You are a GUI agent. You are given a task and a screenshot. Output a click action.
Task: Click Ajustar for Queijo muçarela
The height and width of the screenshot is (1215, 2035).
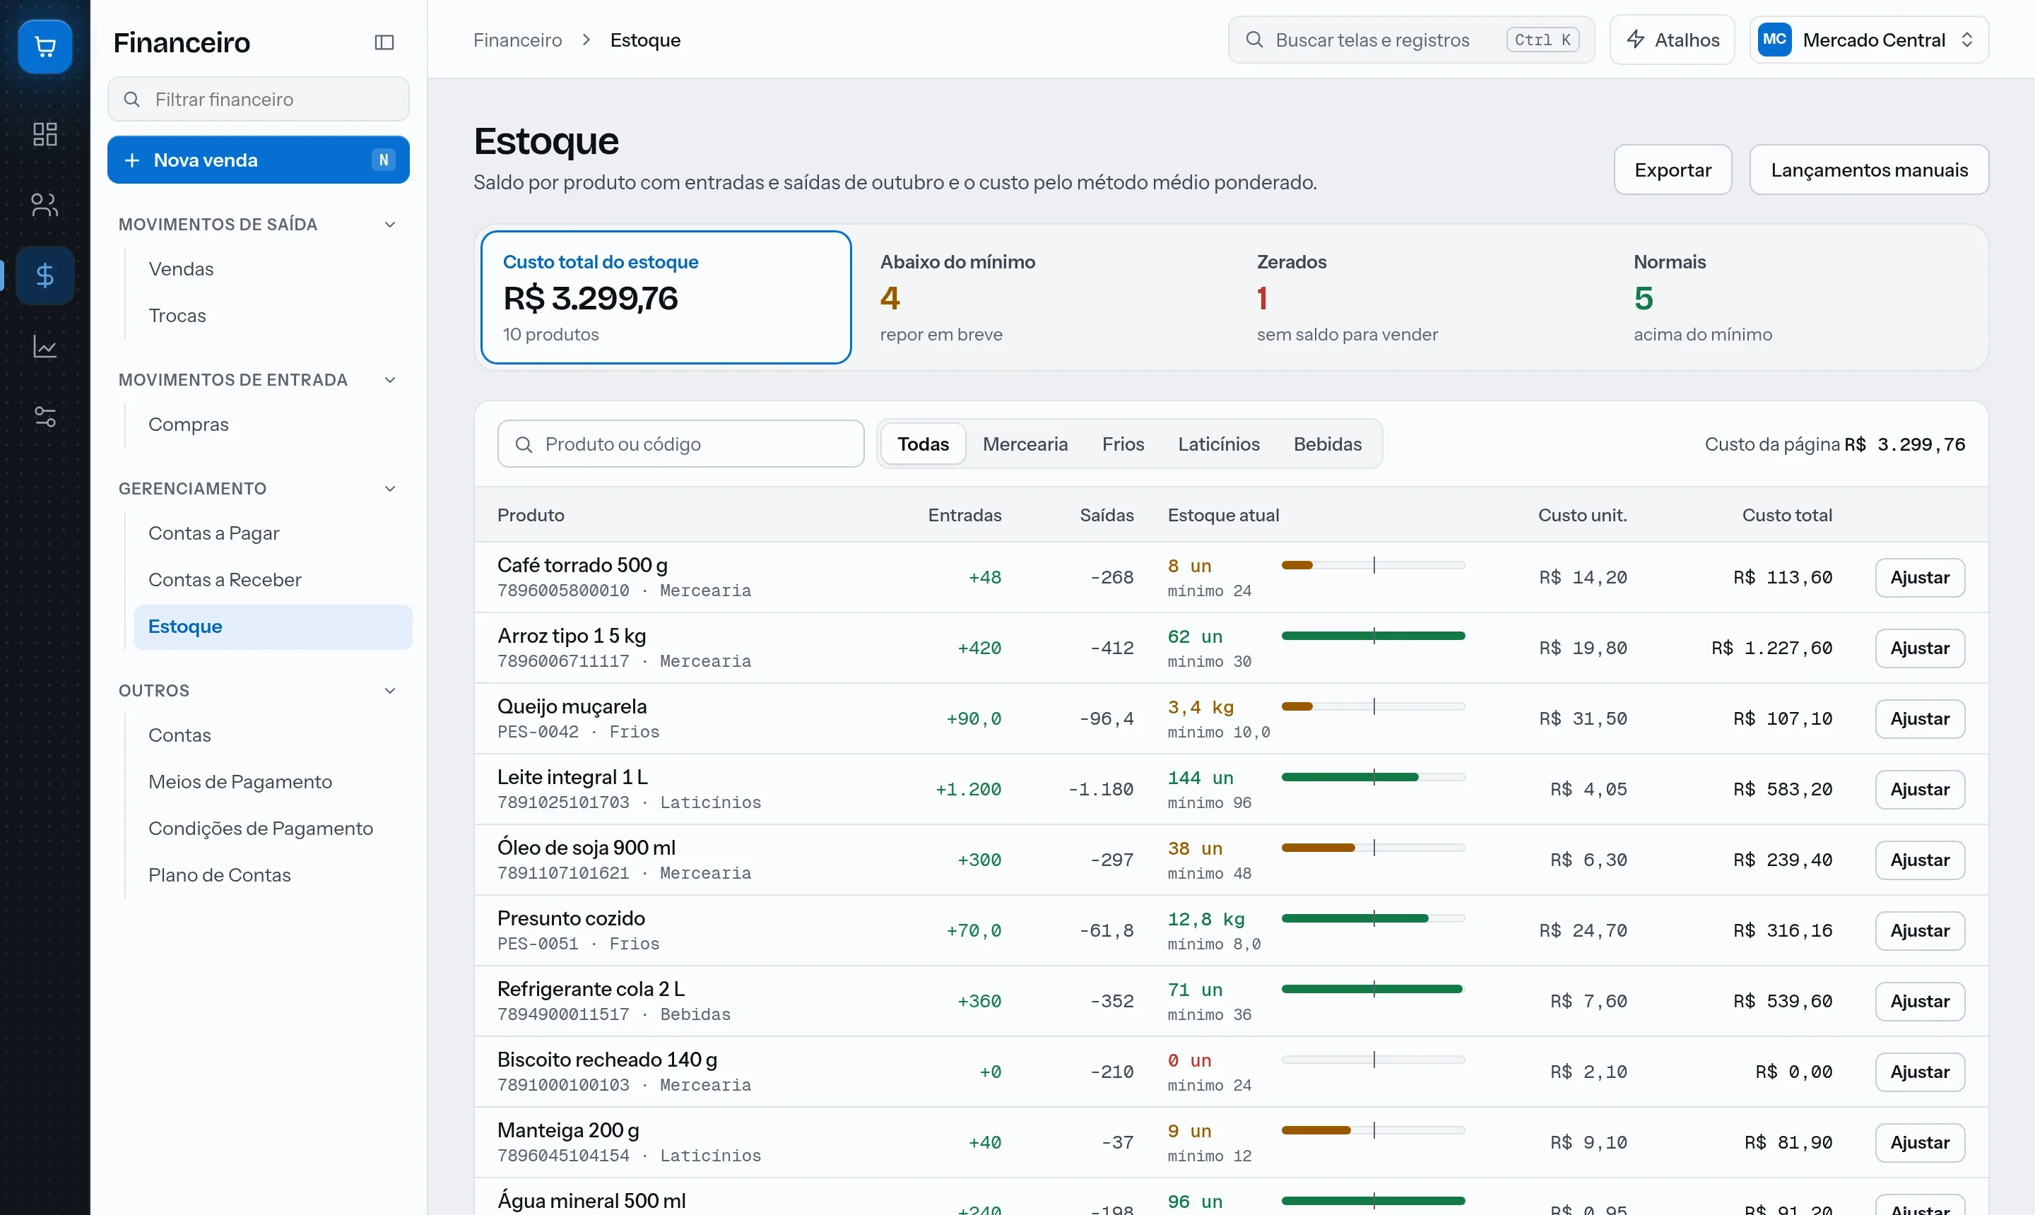coord(1920,719)
